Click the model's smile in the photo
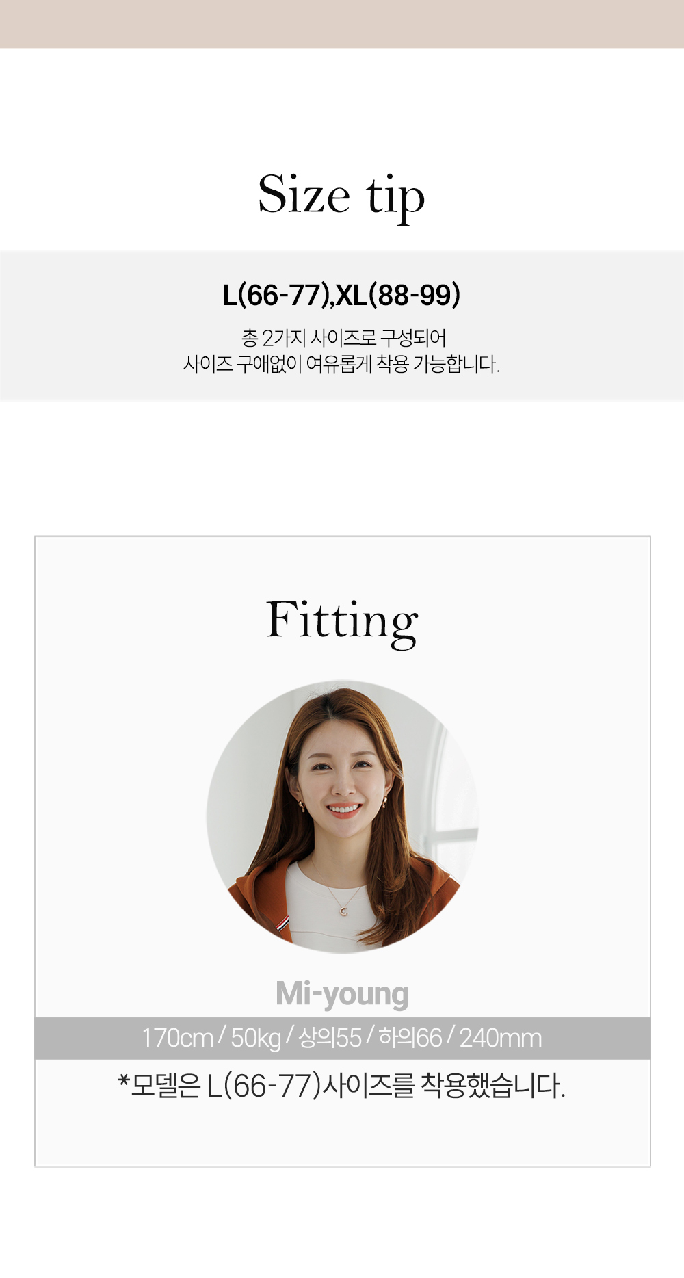Viewport: 684px width, 1278px height. tap(343, 810)
